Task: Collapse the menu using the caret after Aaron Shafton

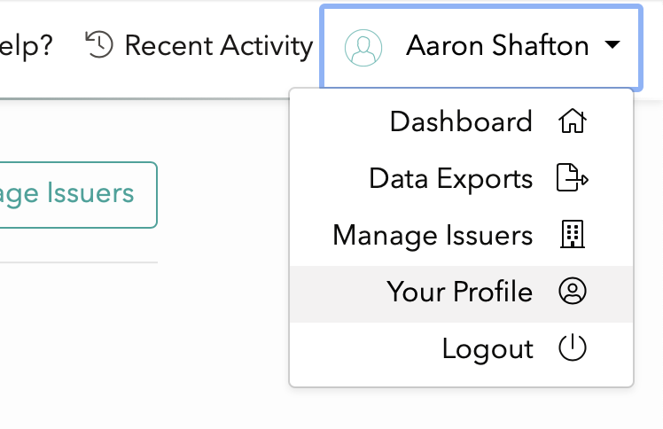Action: click(612, 44)
